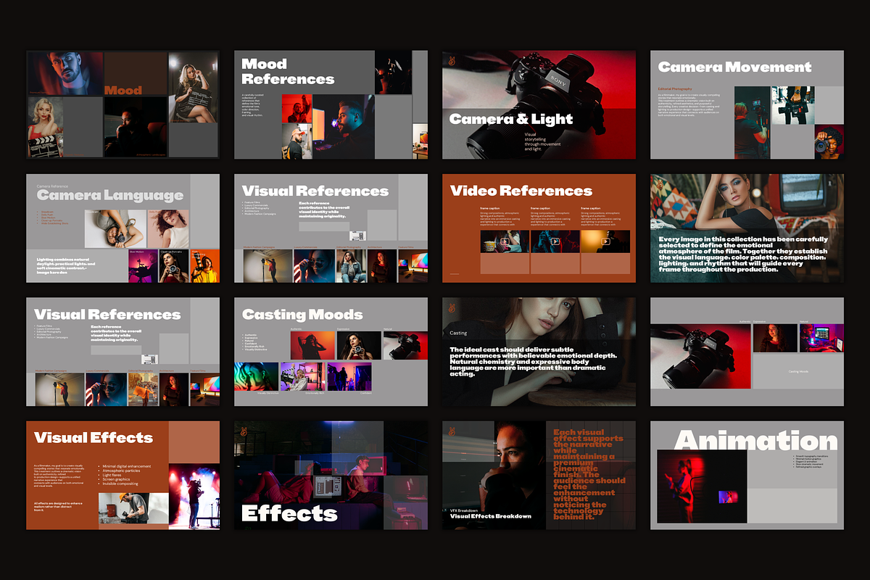
Task: Click the orange logo above the Casting label
Action: tap(451, 309)
